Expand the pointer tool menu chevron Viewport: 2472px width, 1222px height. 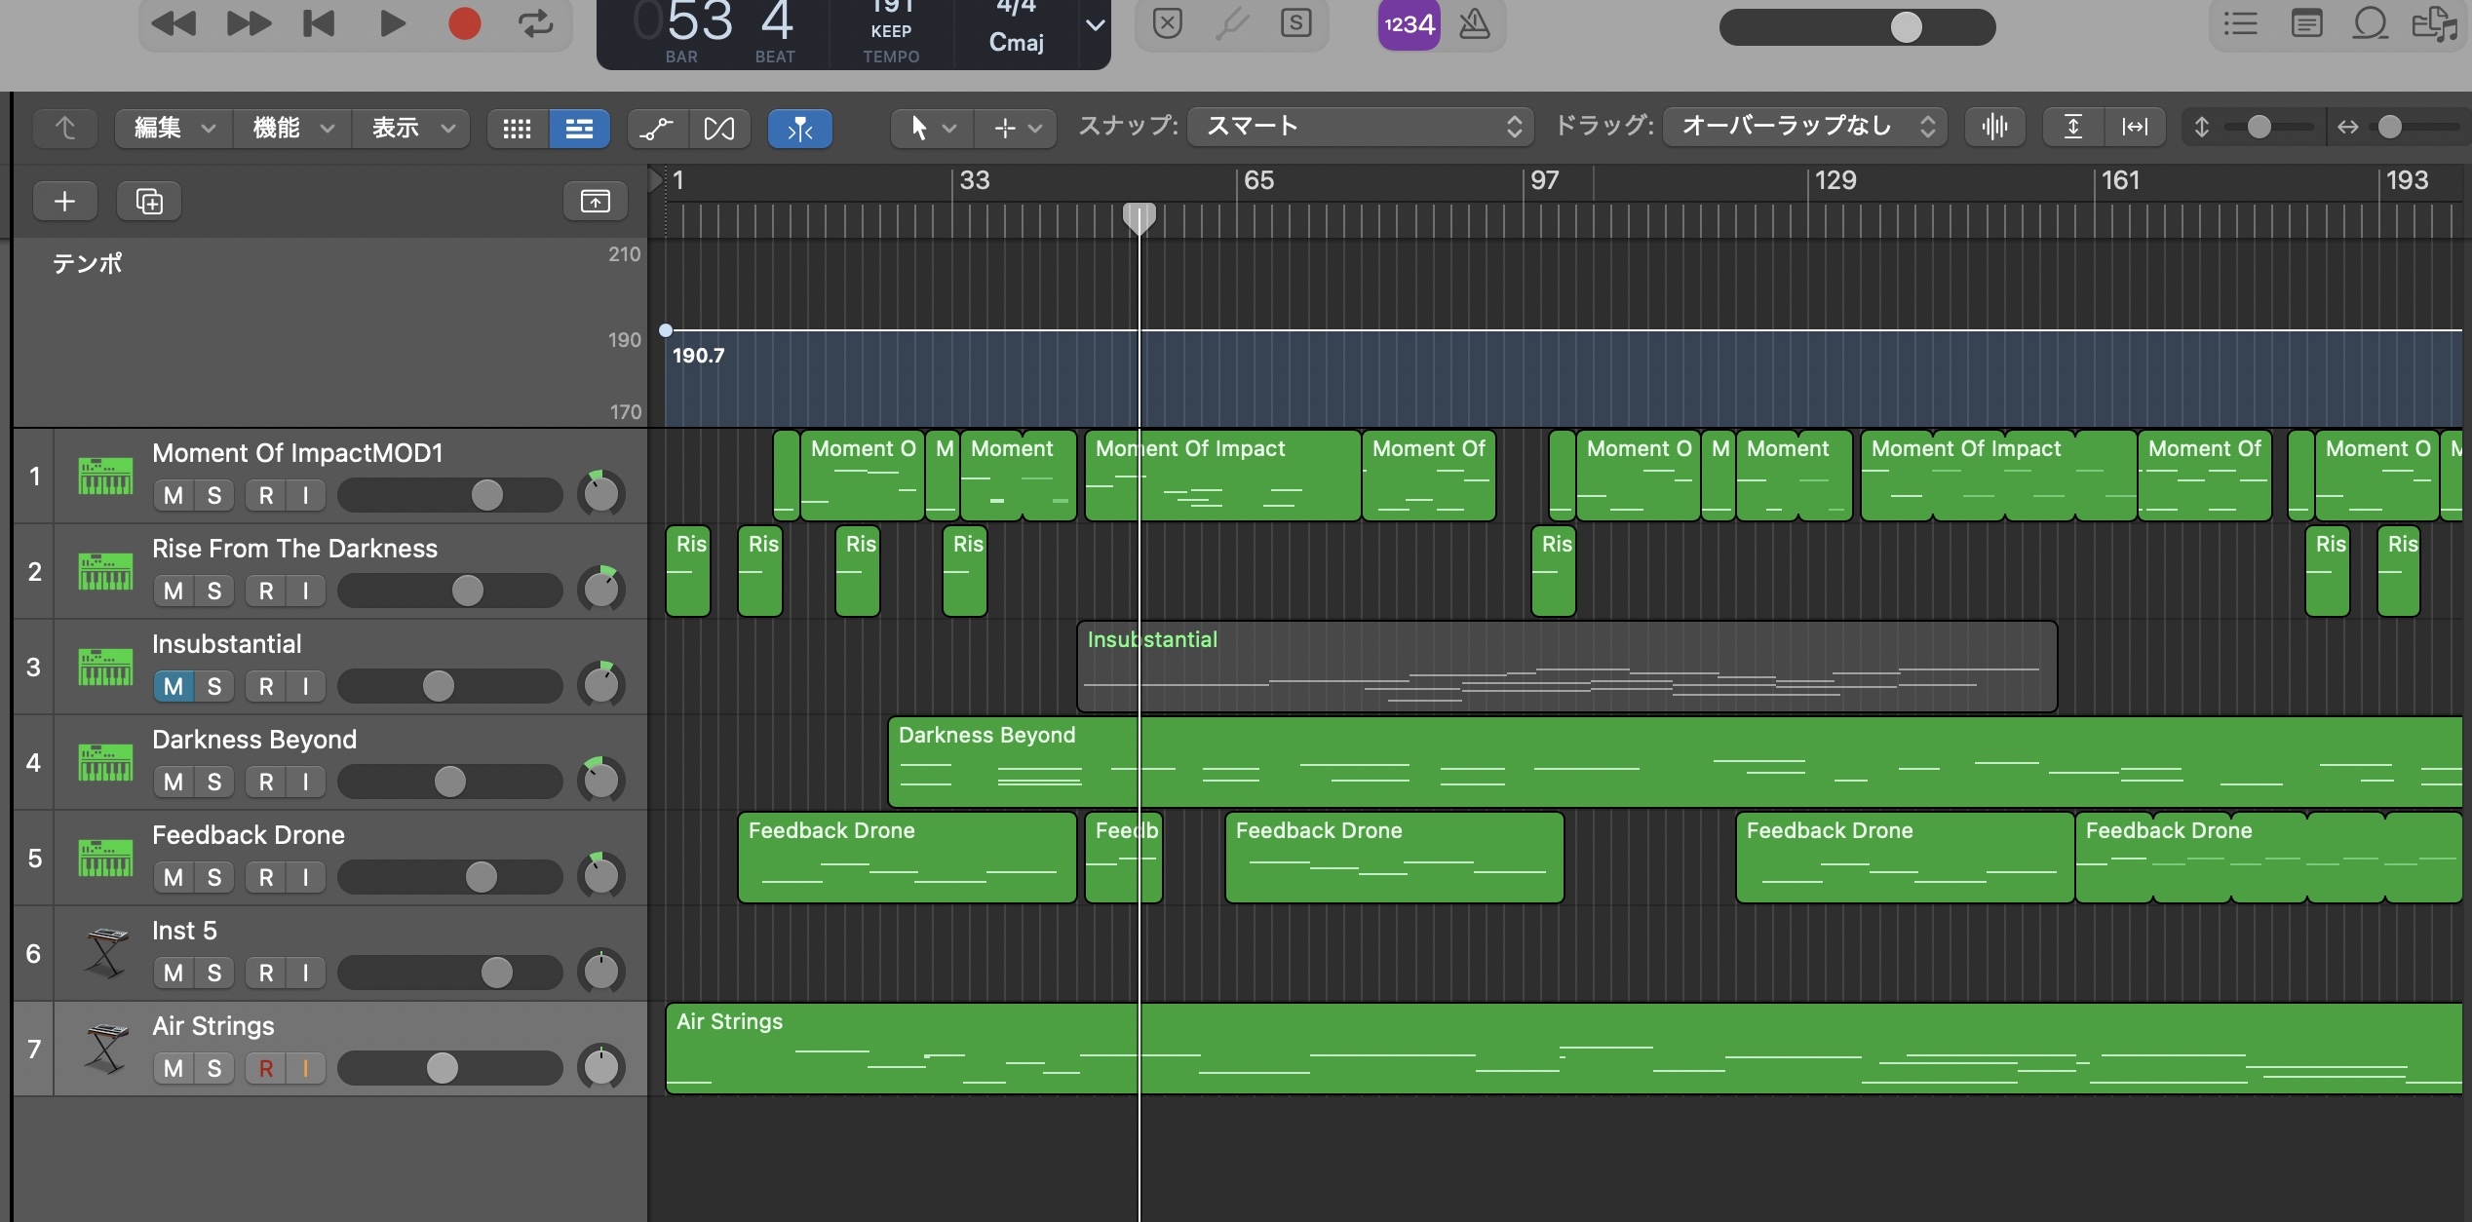click(949, 128)
